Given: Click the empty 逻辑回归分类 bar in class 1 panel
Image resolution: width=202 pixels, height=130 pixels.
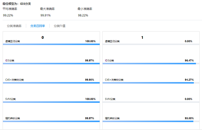Looking at the screenshot, I should point(151,44).
